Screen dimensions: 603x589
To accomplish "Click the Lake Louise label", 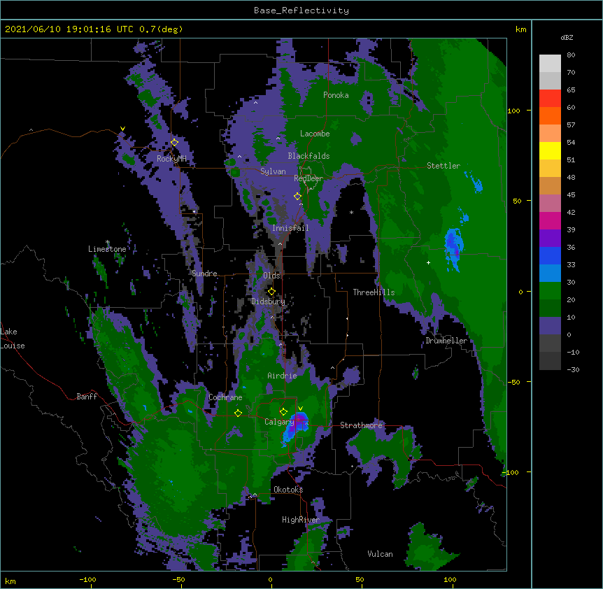I will point(13,339).
